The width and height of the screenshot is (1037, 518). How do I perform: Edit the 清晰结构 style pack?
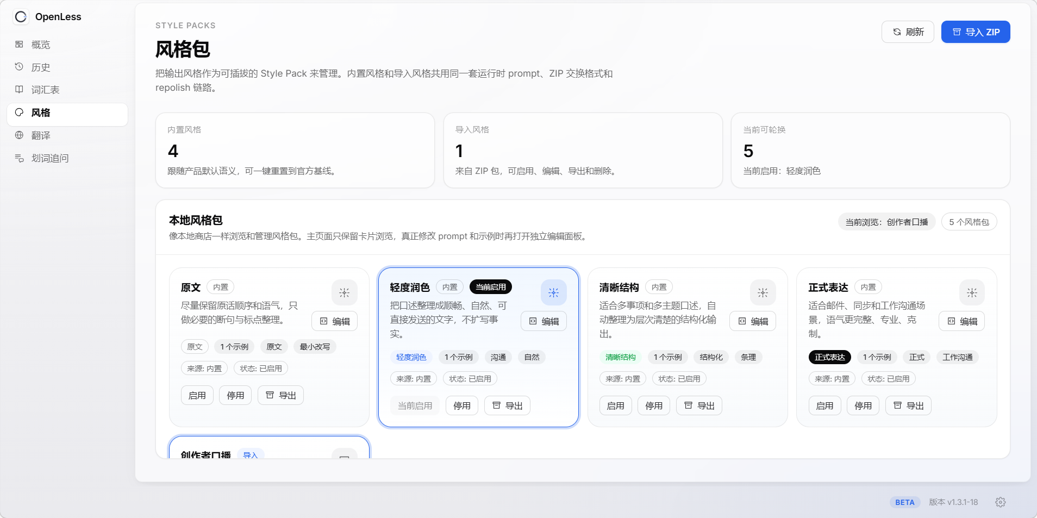tap(753, 321)
